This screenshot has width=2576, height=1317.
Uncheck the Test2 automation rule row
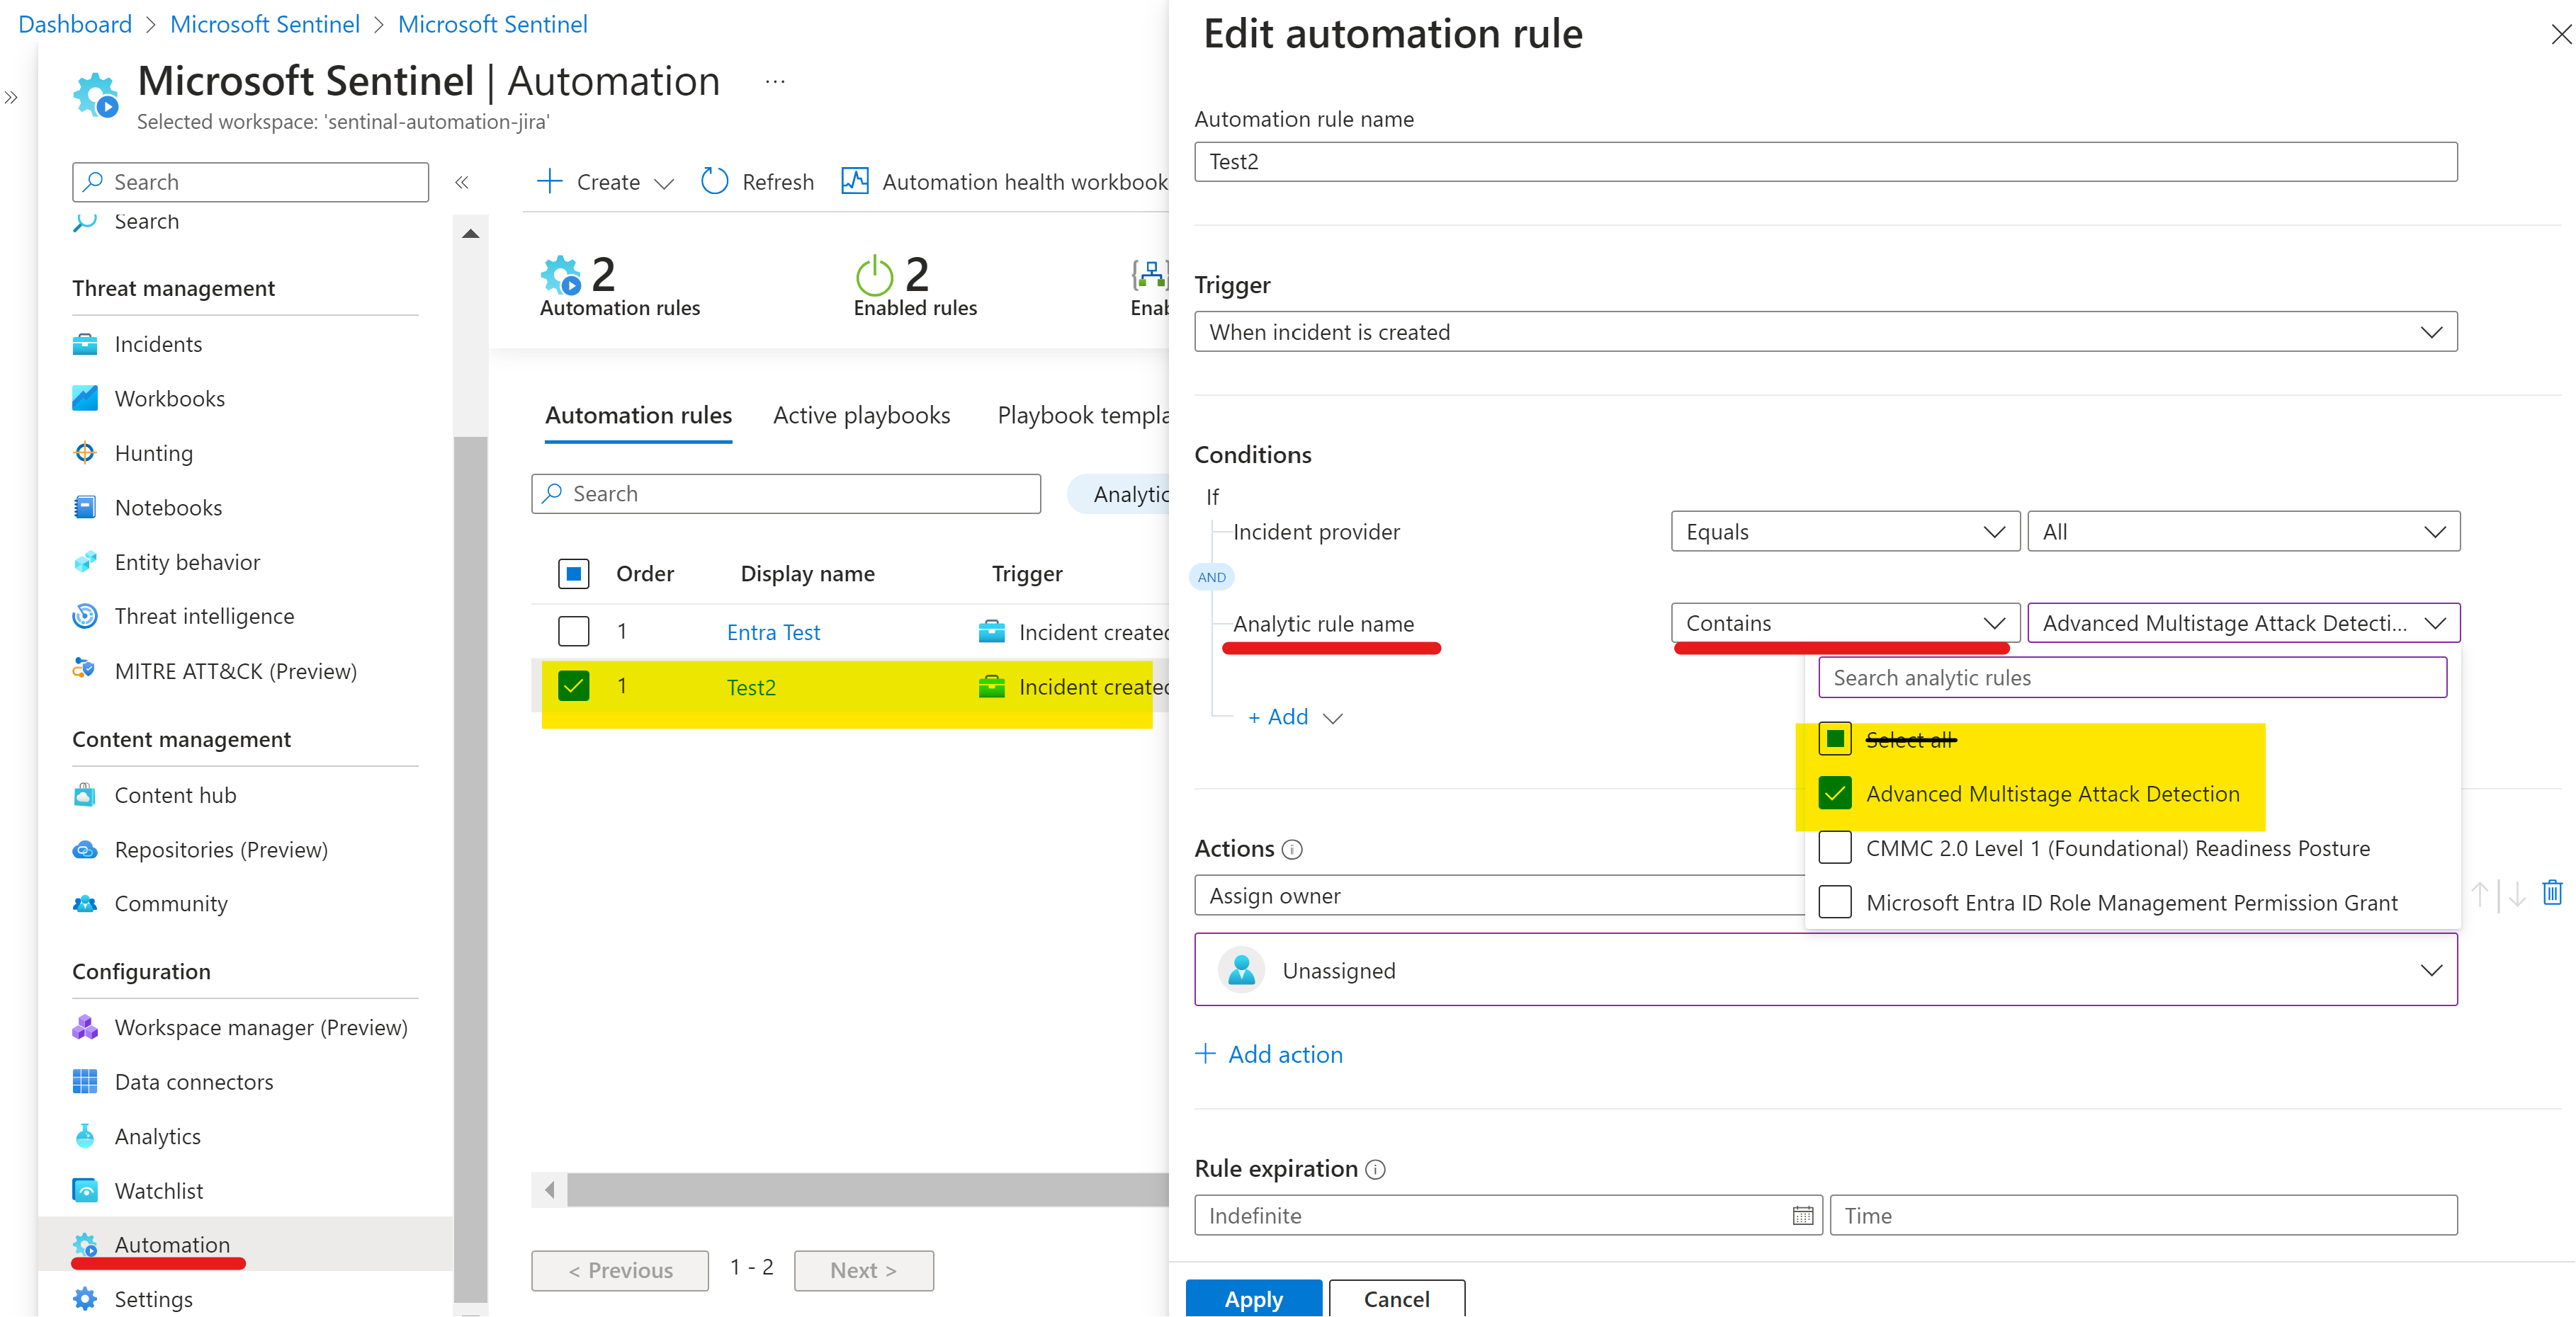573,687
